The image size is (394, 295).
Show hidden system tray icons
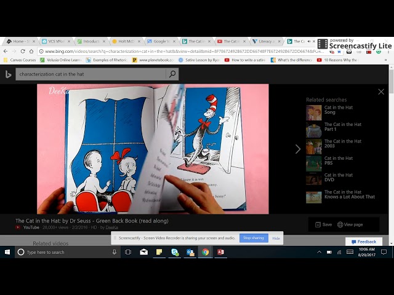pos(319,252)
